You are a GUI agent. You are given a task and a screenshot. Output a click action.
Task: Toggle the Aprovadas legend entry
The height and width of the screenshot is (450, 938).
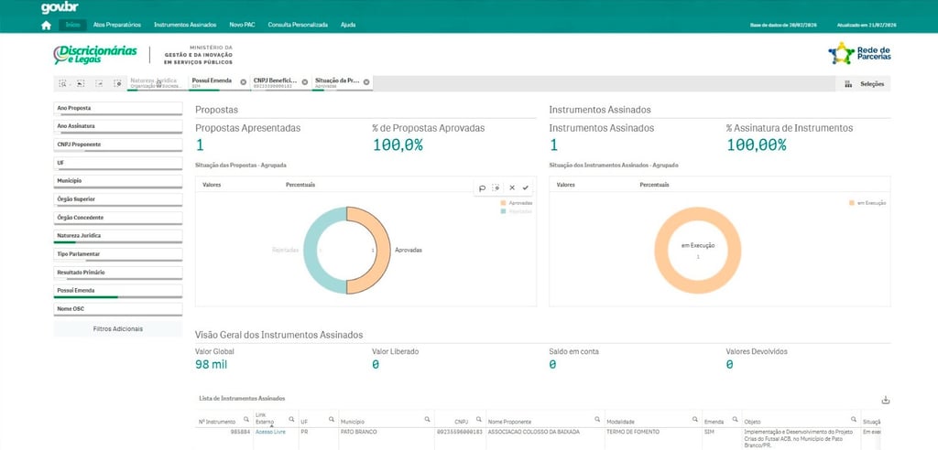pos(518,203)
